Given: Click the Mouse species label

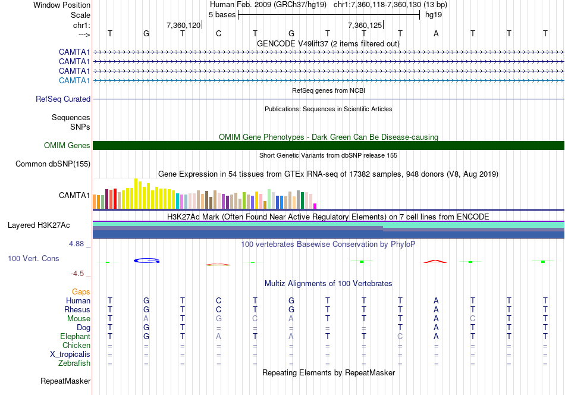Looking at the screenshot, I should coord(79,319).
